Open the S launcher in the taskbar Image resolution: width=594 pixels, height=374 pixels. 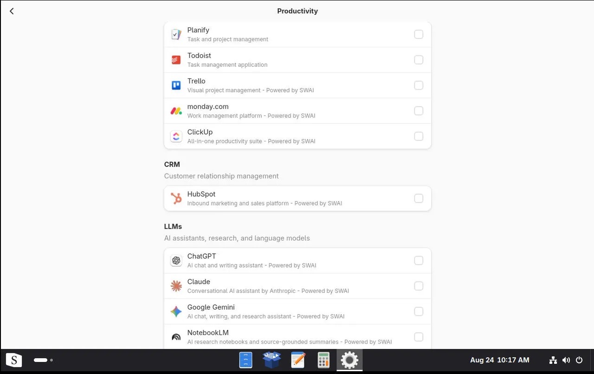click(x=14, y=360)
